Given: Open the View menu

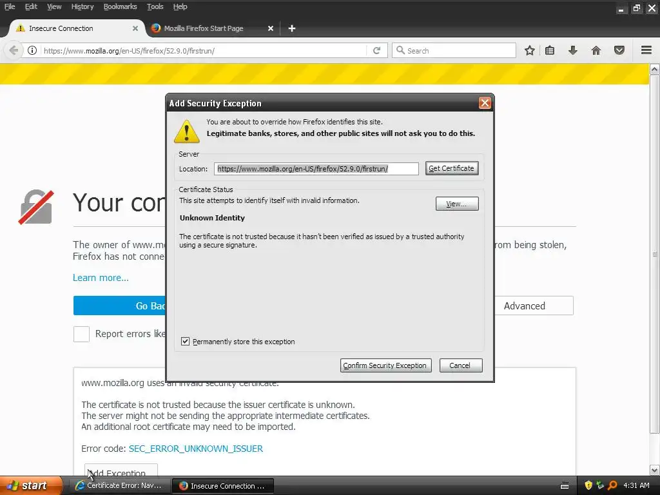Looking at the screenshot, I should point(54,6).
